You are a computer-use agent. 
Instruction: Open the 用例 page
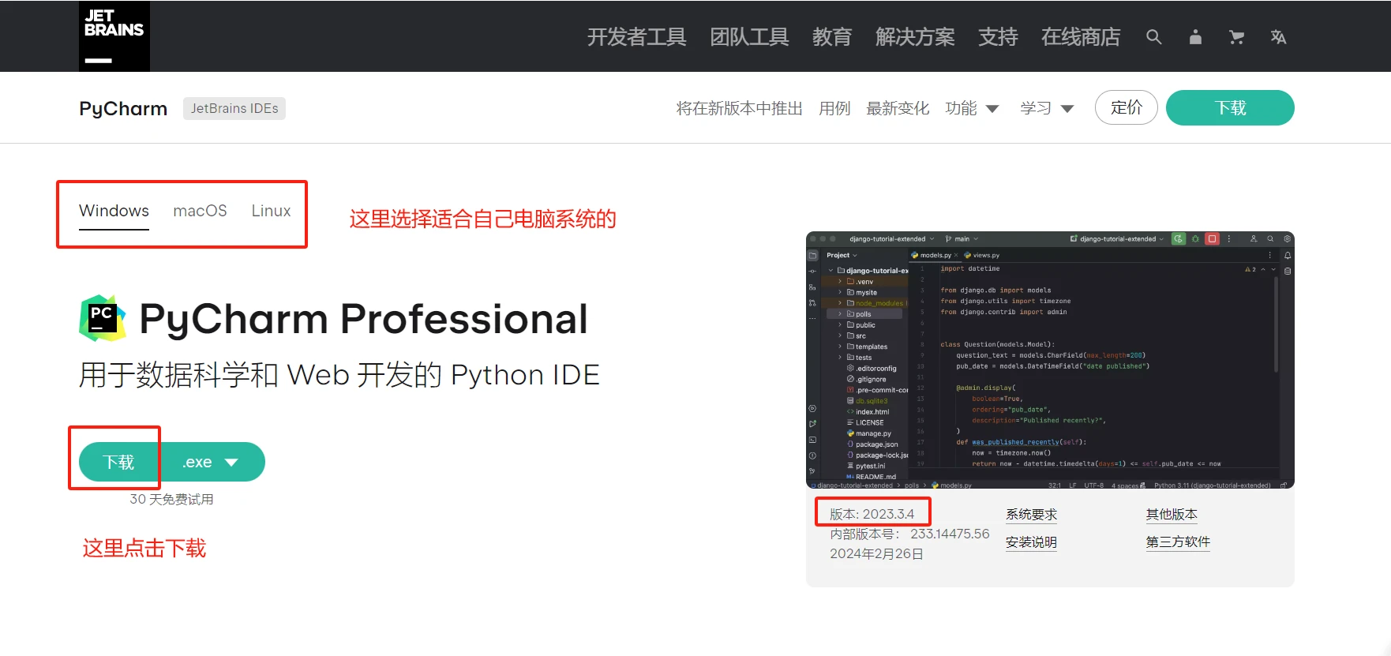click(834, 108)
